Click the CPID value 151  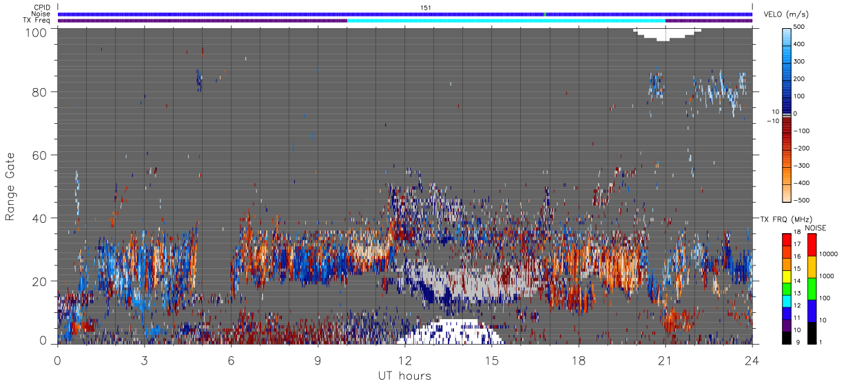(x=426, y=8)
